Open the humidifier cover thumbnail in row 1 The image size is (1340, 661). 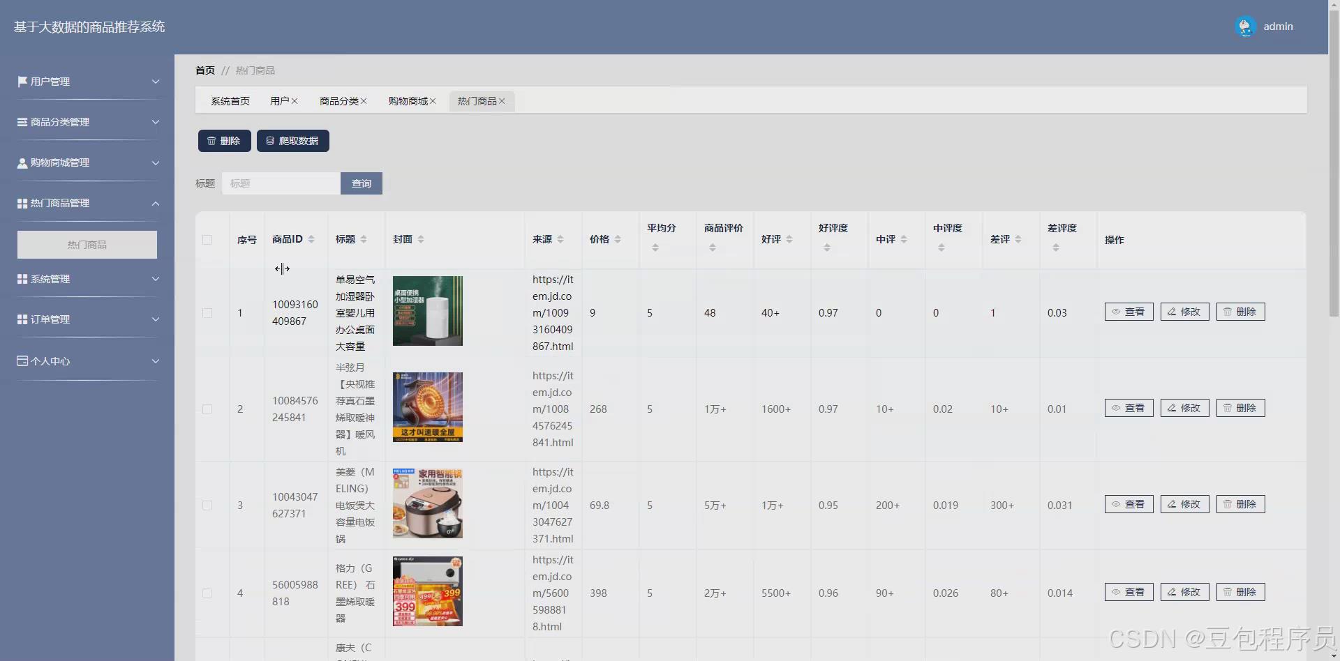click(x=428, y=311)
